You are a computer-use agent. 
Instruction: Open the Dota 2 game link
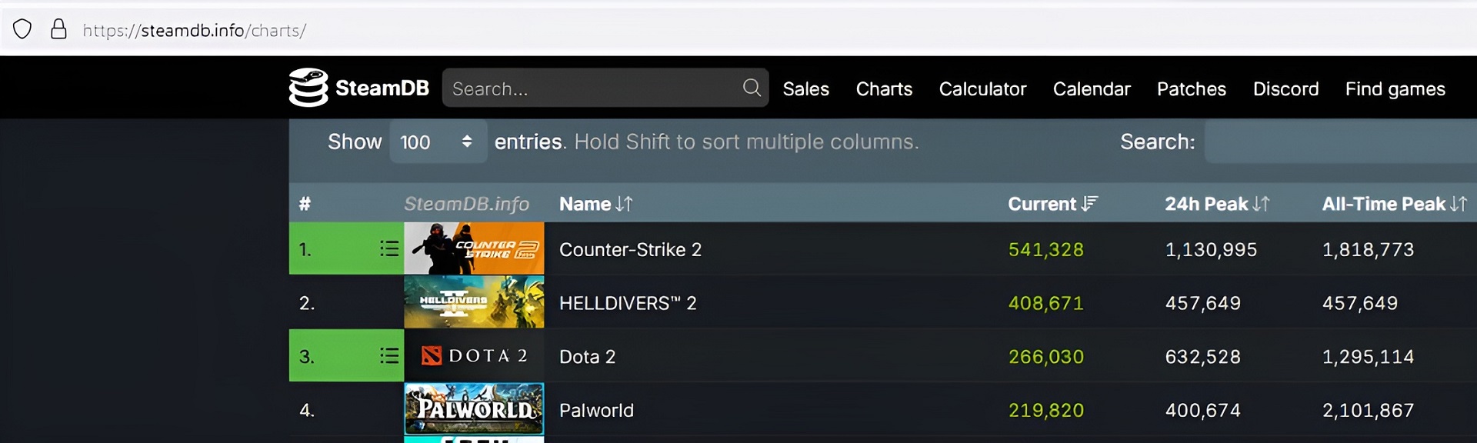pyautogui.click(x=587, y=356)
